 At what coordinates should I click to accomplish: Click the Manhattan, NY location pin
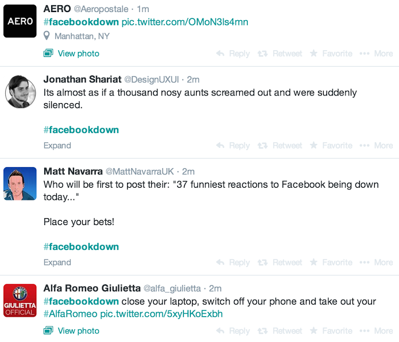[x=48, y=36]
